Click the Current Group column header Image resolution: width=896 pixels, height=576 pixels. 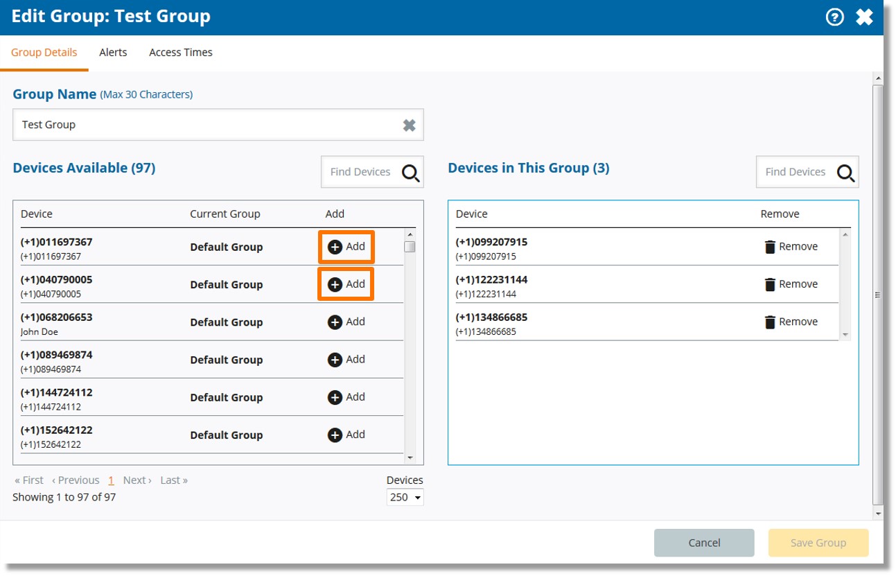(x=225, y=214)
